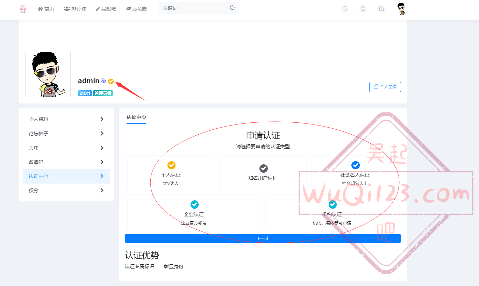Click the gold verified badge beside admin

coord(111,81)
